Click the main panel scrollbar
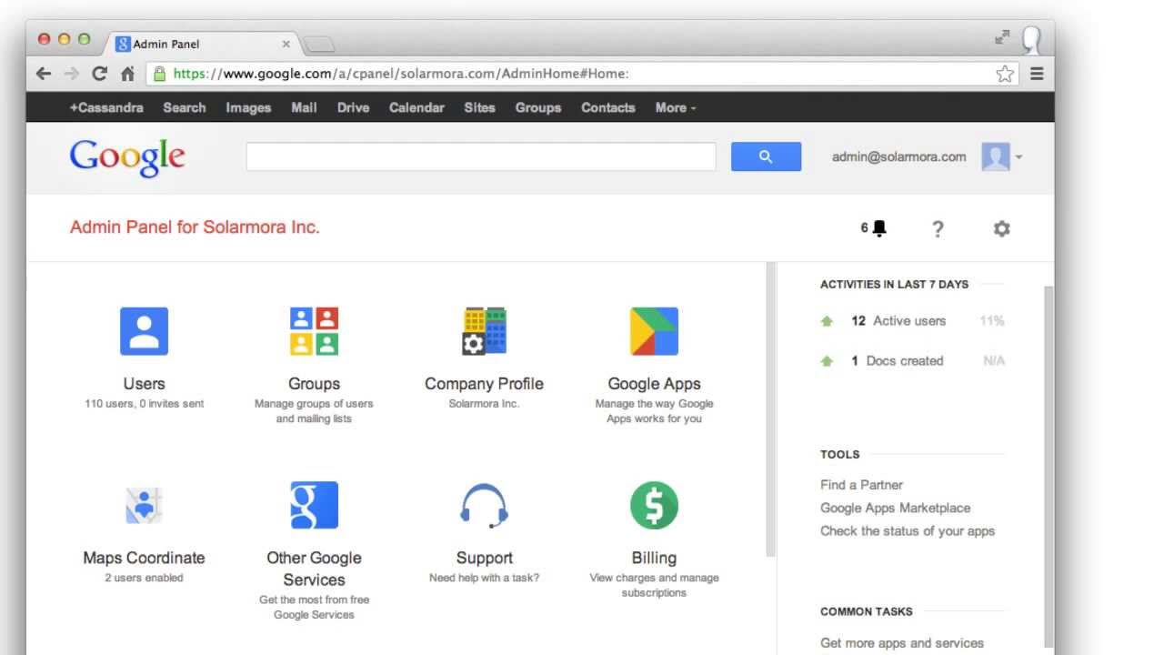Screen dimensions: 1164x655 (x=771, y=409)
